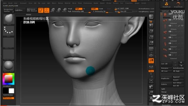Viewport: 188px width, 106px height.
Task: Enable the Zsub sculpt mode
Action: [101, 9]
